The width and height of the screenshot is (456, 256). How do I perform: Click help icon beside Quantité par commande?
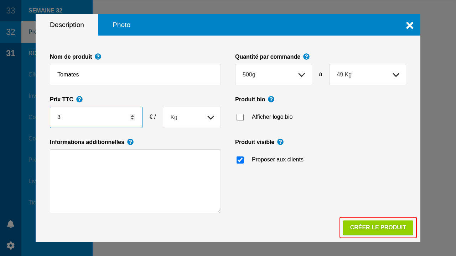click(306, 57)
